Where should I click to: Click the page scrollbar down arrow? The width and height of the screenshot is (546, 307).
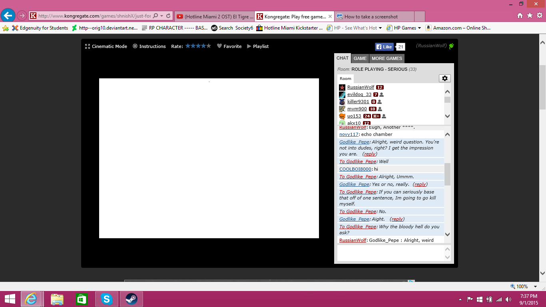[542, 273]
